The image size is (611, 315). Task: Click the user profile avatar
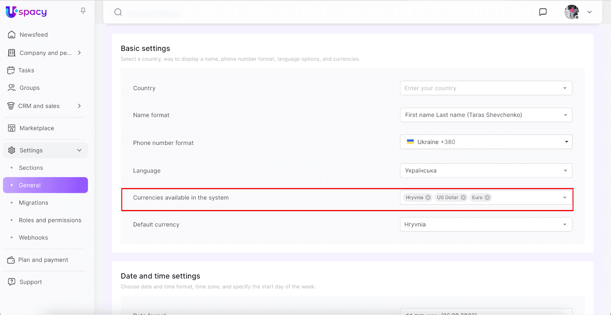[x=572, y=12]
